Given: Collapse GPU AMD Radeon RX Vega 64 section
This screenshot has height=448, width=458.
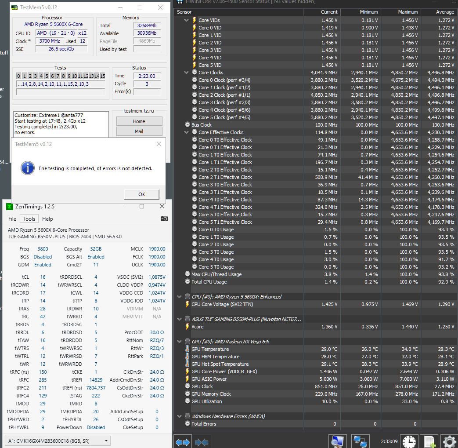Looking at the screenshot, I should point(179,341).
